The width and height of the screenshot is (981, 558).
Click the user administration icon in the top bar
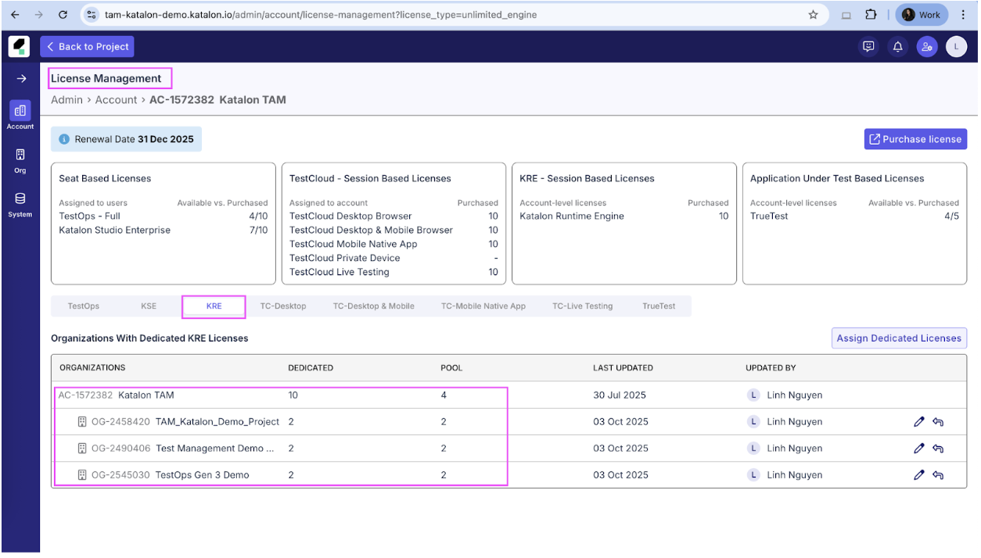(x=927, y=46)
